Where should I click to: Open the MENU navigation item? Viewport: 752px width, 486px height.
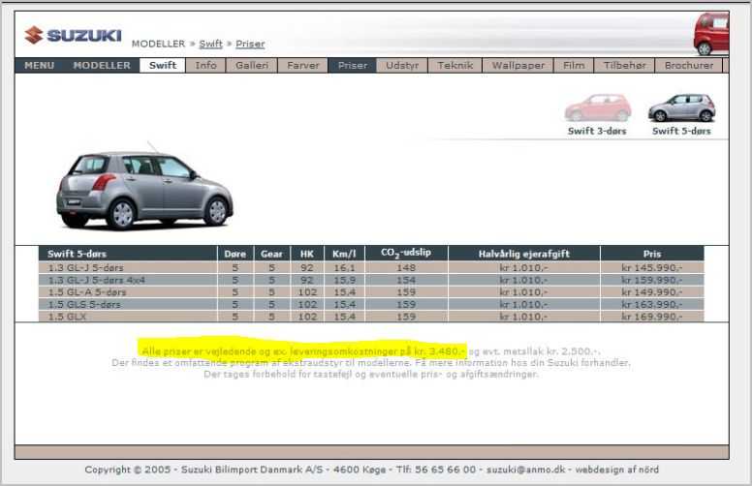40,66
